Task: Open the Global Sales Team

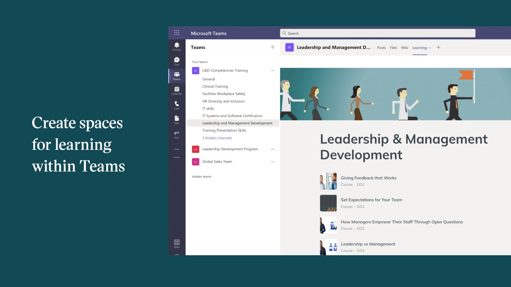Action: (x=217, y=162)
